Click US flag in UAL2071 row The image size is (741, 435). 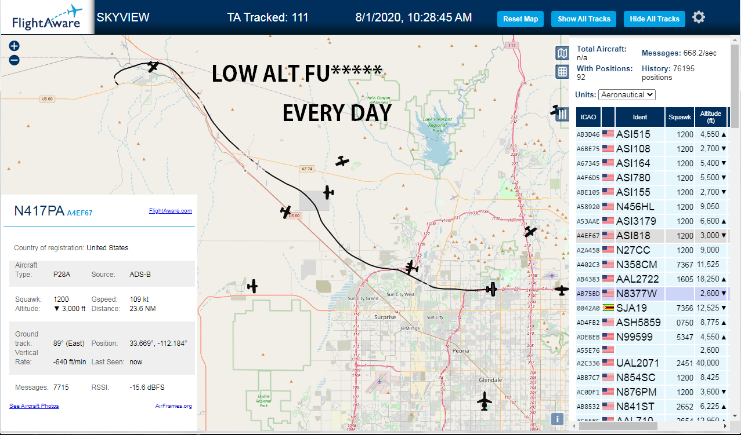pos(608,363)
